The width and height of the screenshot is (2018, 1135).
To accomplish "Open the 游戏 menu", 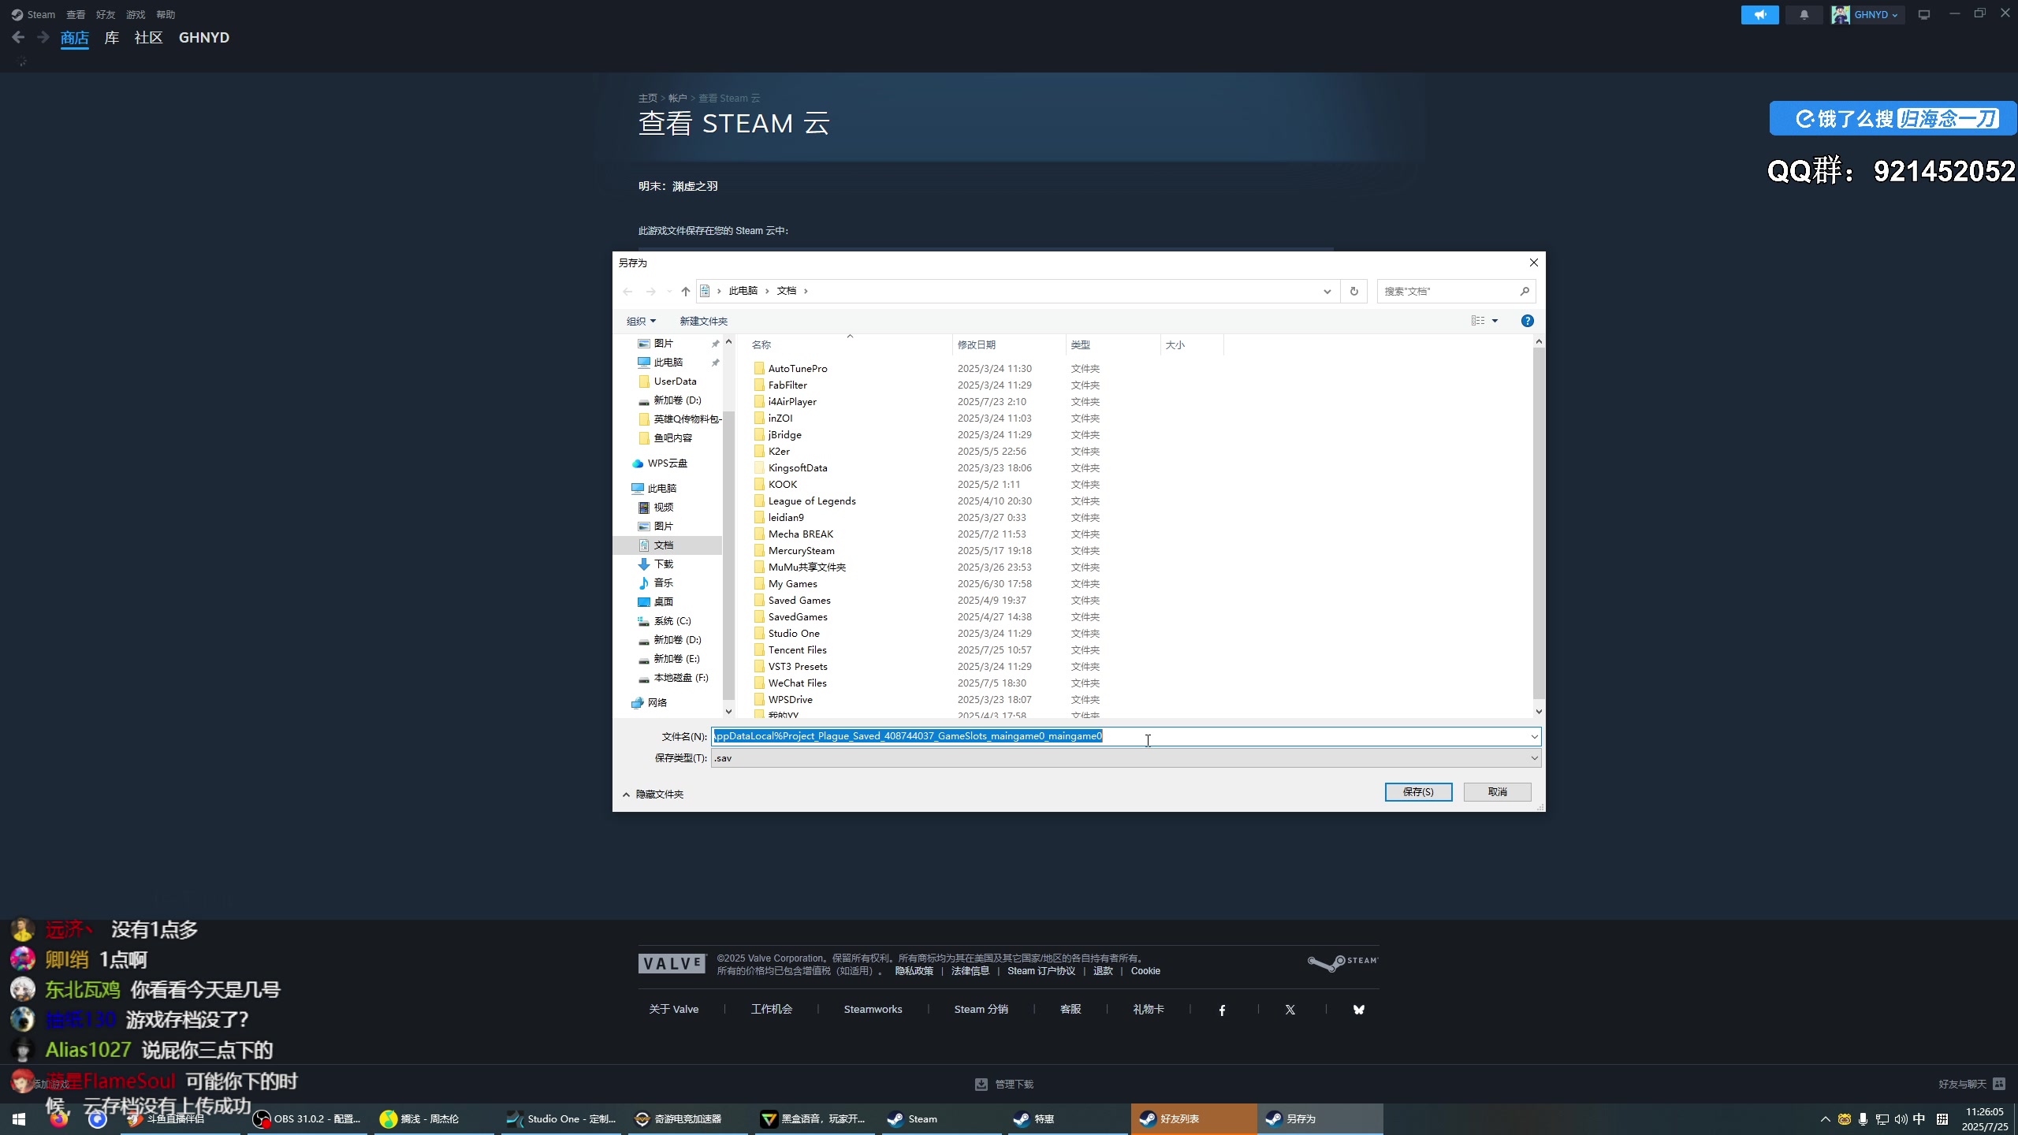I will 136,14.
